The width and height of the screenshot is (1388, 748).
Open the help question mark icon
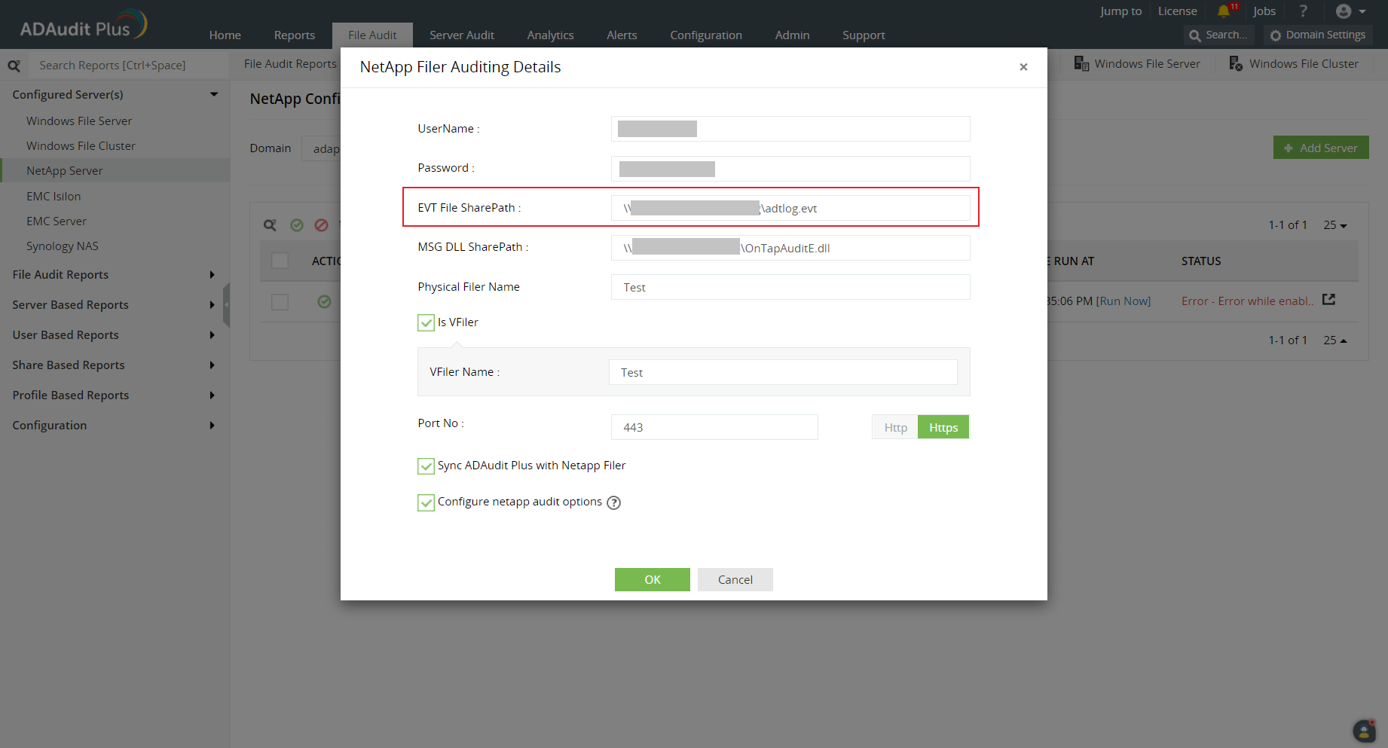(x=1303, y=11)
